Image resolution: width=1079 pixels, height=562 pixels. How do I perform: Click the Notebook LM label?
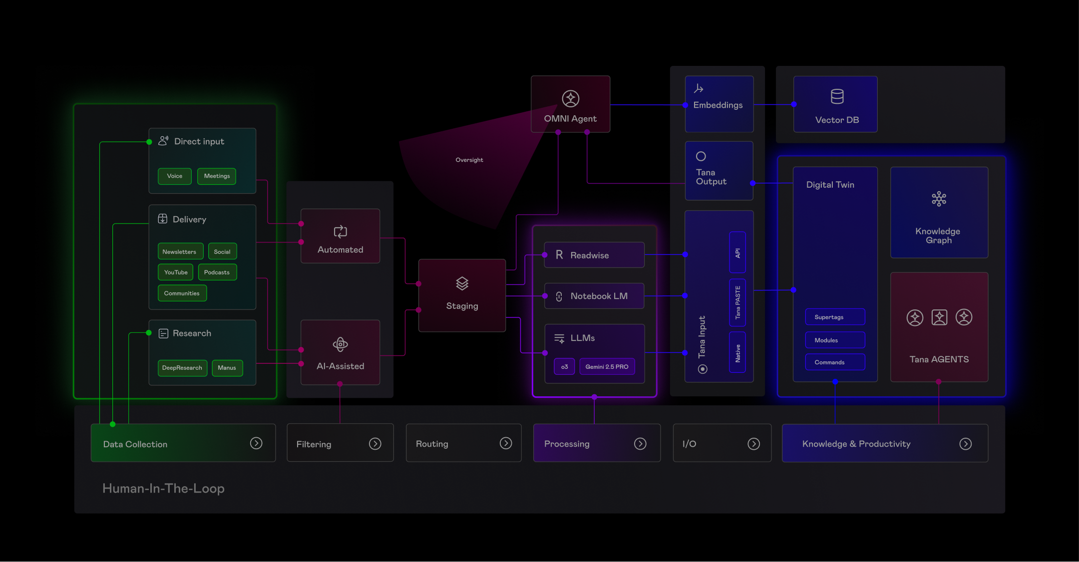[x=599, y=296]
